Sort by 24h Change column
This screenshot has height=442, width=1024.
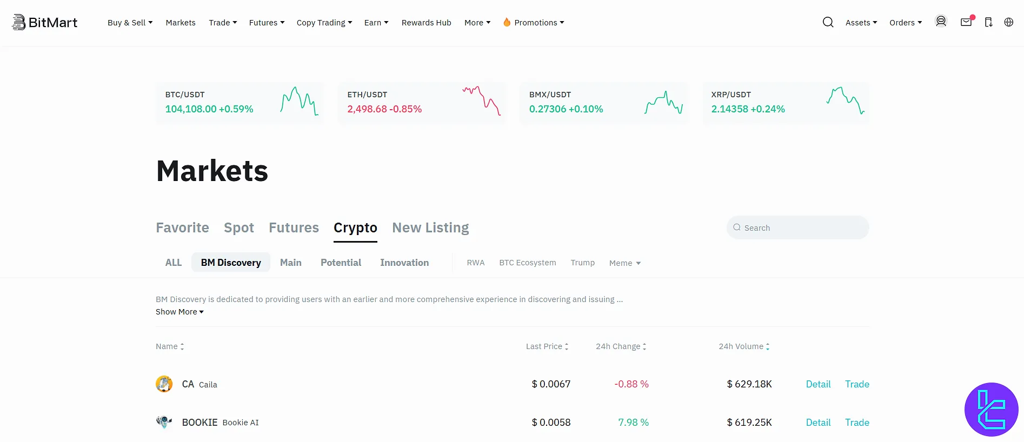621,346
